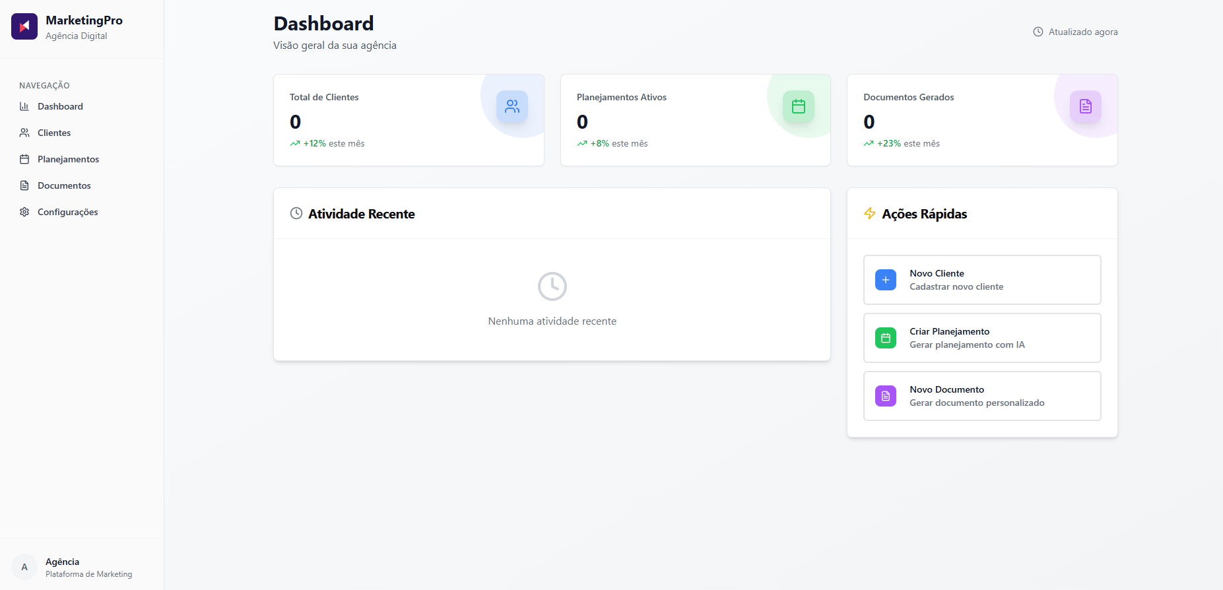Click Criar Planejamento quick action button

982,338
